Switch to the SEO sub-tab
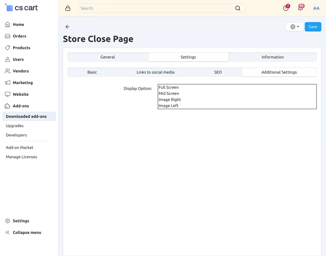The image size is (326, 256). 218,72
